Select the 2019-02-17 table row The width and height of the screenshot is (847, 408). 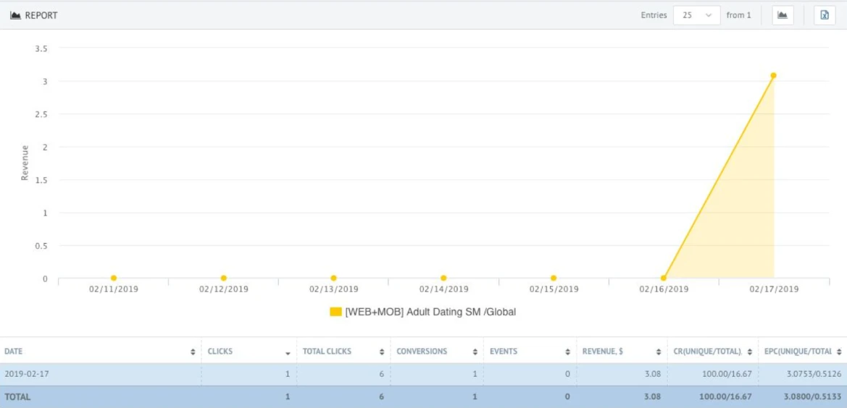[423, 374]
